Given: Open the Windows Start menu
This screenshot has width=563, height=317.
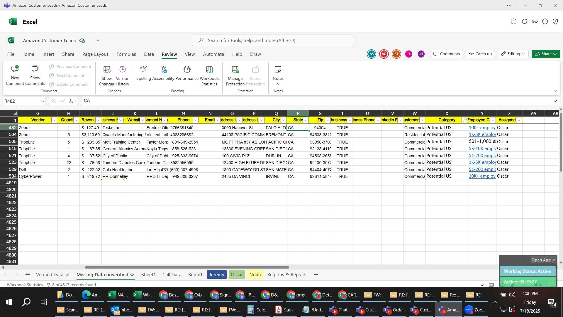Looking at the screenshot, I should [9, 302].
